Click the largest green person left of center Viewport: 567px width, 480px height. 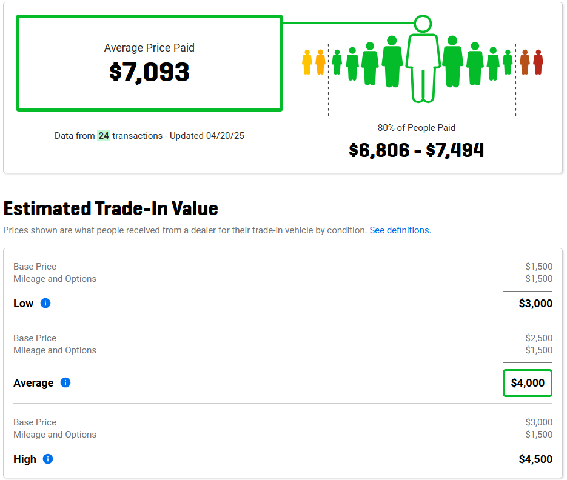click(x=392, y=61)
